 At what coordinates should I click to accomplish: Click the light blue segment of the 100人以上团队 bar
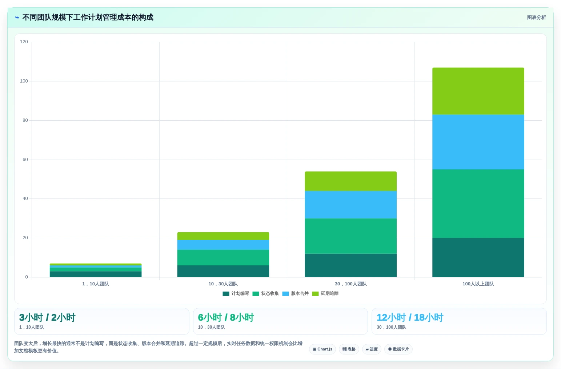478,142
